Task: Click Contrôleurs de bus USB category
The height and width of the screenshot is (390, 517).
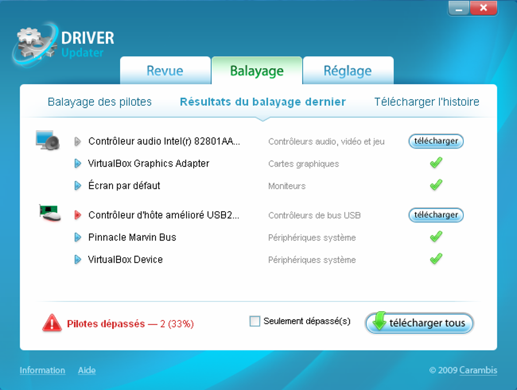Action: pos(314,215)
